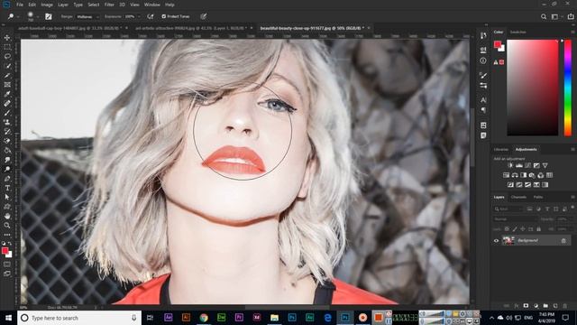
Task: Open the History panel icon
Action: [x=483, y=35]
